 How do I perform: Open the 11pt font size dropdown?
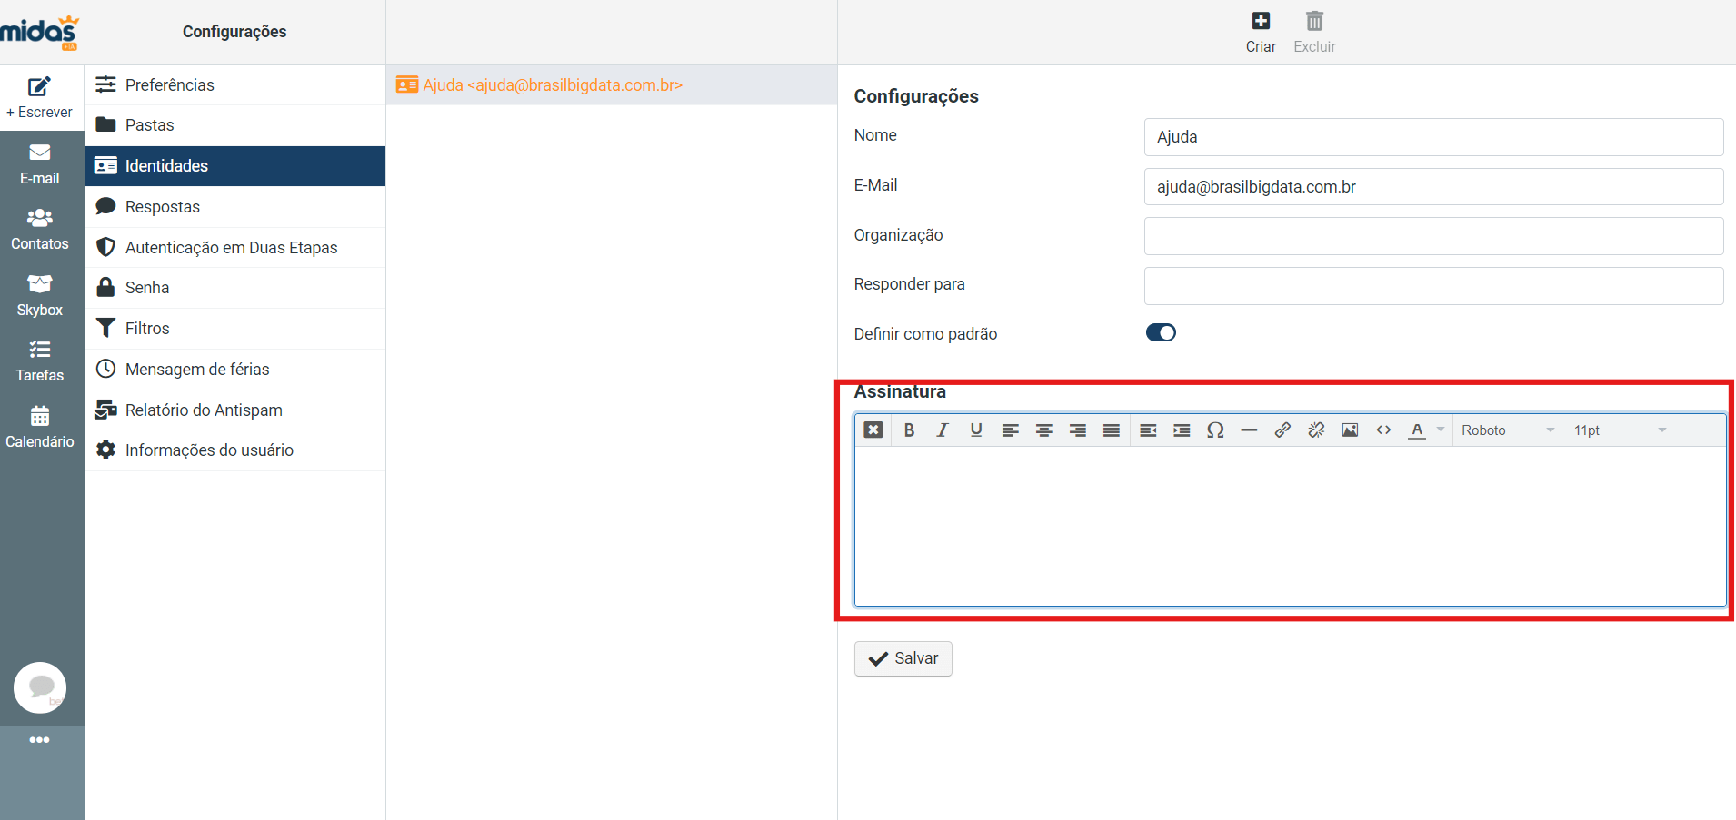(x=1620, y=430)
